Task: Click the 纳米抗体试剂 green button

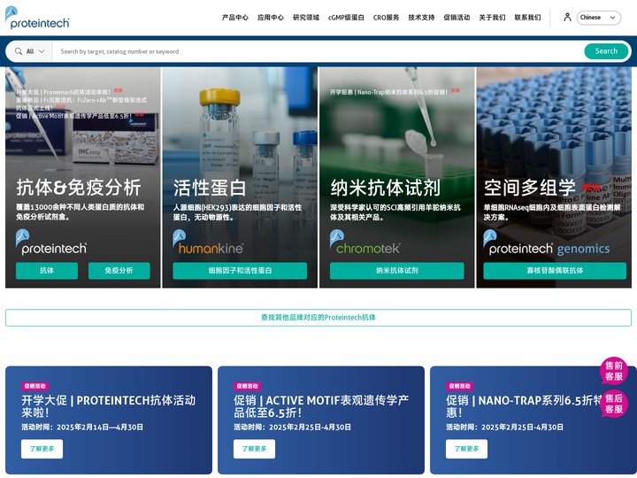Action: coord(397,271)
